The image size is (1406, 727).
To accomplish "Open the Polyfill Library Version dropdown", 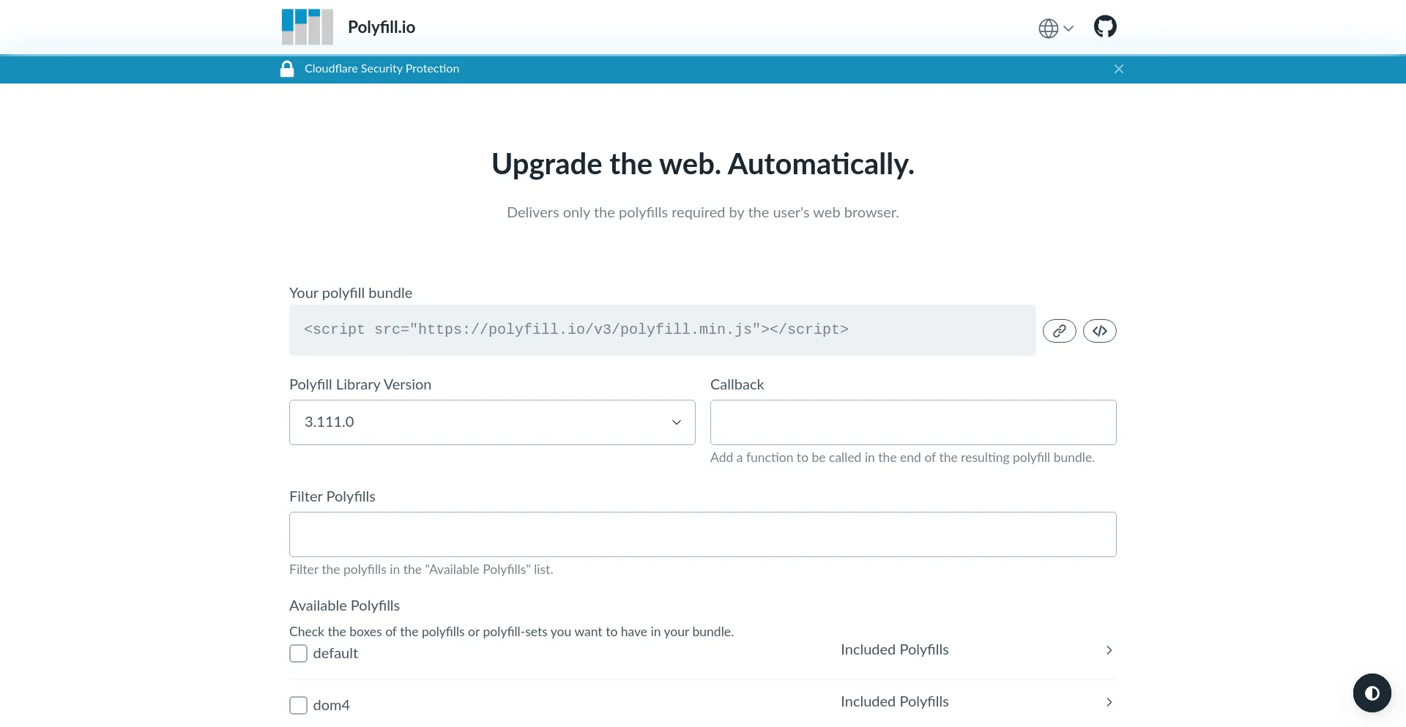I will pos(492,422).
